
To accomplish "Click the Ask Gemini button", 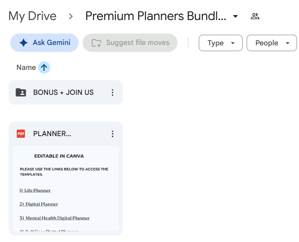I will click(x=44, y=43).
